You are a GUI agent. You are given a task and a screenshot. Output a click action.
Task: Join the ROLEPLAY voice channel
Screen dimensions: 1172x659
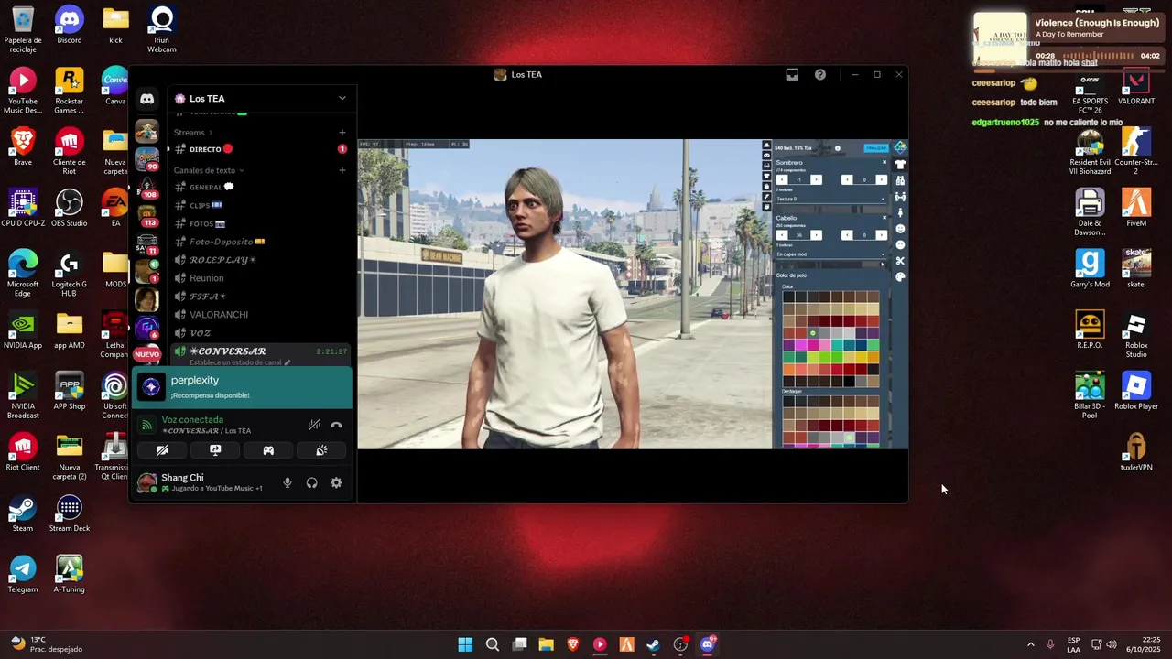260,260
